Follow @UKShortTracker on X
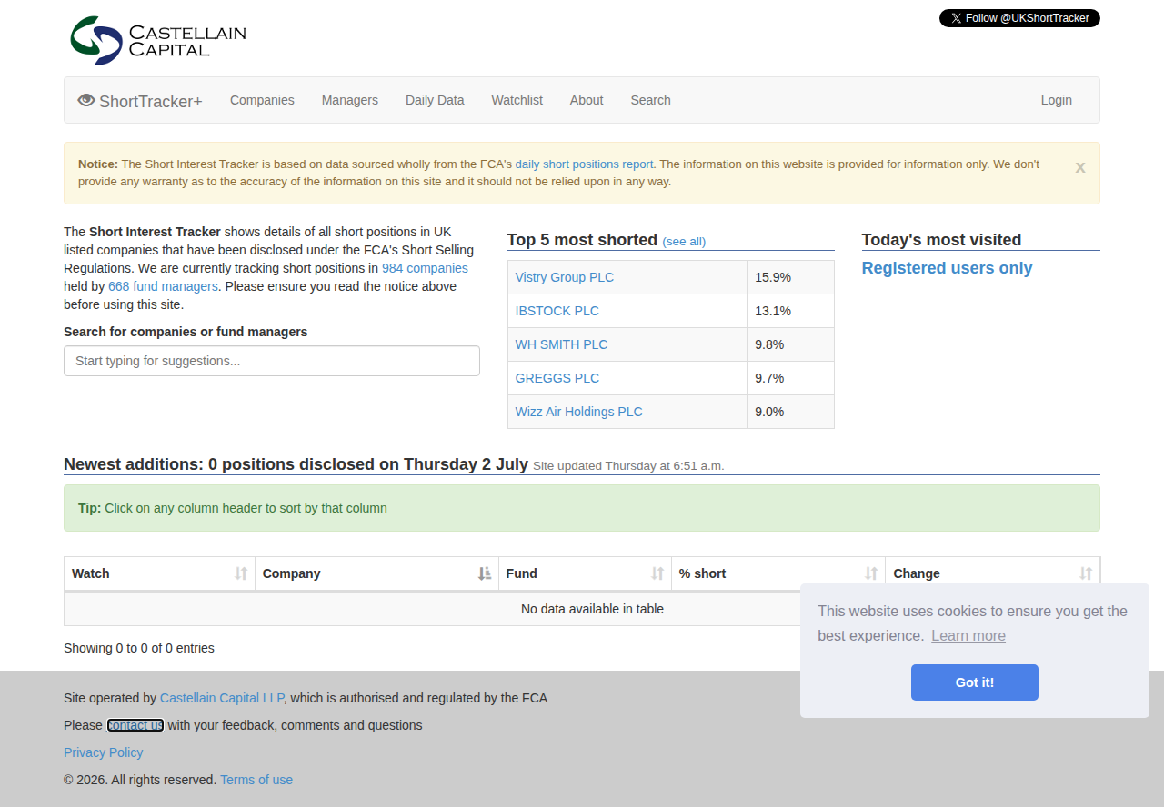 point(1019,18)
